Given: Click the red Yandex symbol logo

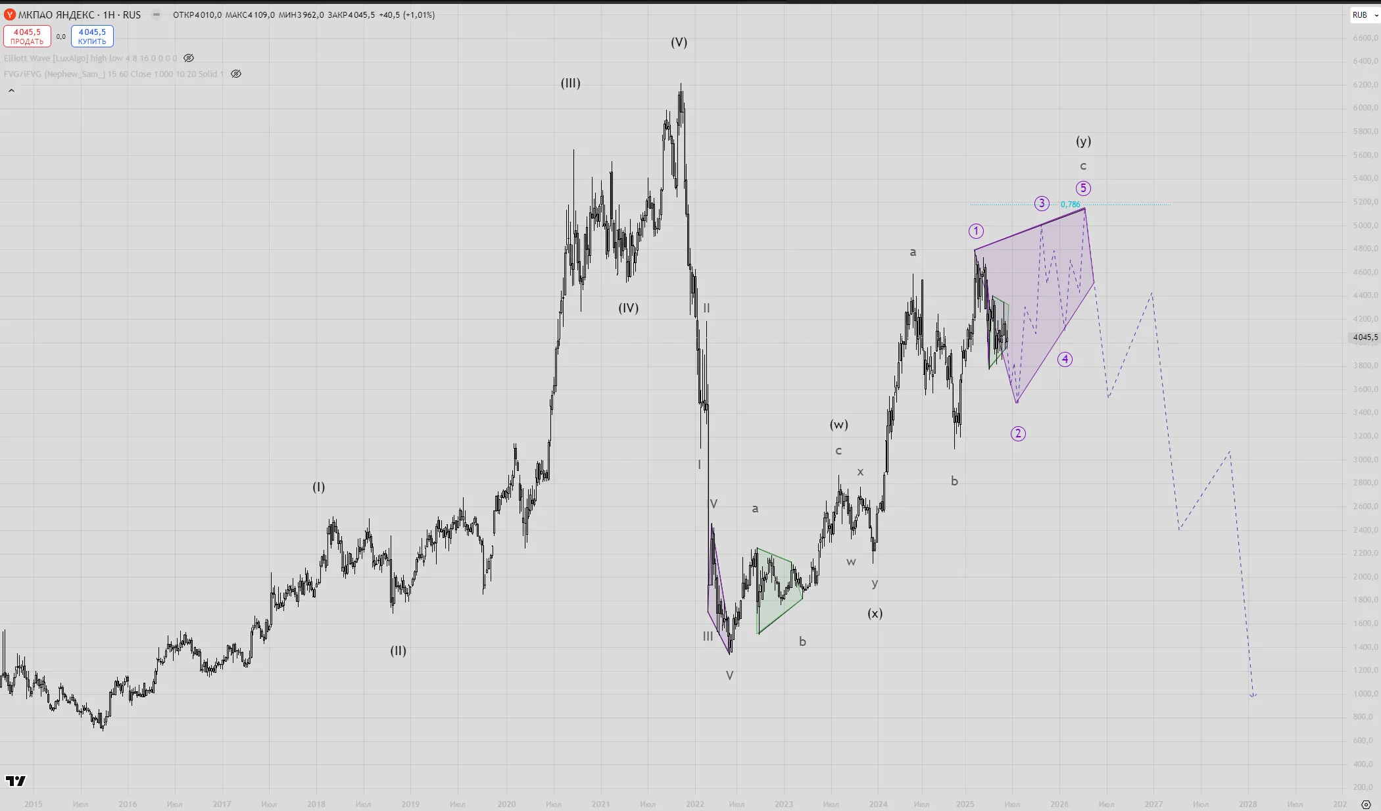Looking at the screenshot, I should [10, 14].
